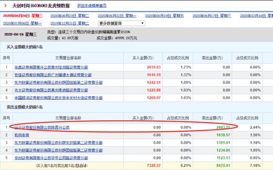Click the 成交量: 43.89万股 text
Screen dimensions: 273x170
tap(63, 38)
